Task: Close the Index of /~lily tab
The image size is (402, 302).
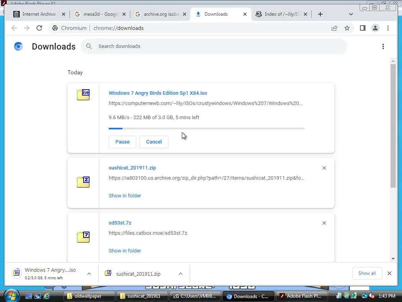Action: point(305,14)
